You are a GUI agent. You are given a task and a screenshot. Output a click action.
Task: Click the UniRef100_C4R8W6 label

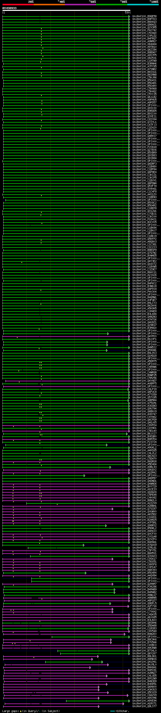(x=144, y=367)
